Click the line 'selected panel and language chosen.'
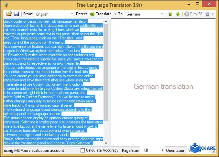This screenshot has height=157, width=219. tap(32, 114)
